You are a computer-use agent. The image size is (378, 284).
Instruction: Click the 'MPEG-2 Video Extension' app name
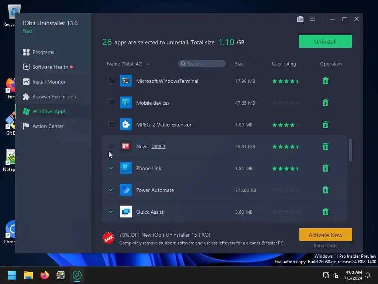(164, 125)
